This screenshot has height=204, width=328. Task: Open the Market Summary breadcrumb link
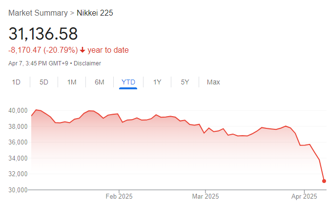click(x=38, y=13)
